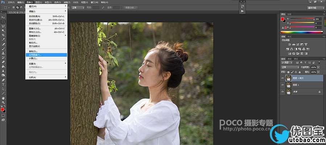
Task: Adjust the R color slider
Action: pyautogui.click(x=302, y=19)
